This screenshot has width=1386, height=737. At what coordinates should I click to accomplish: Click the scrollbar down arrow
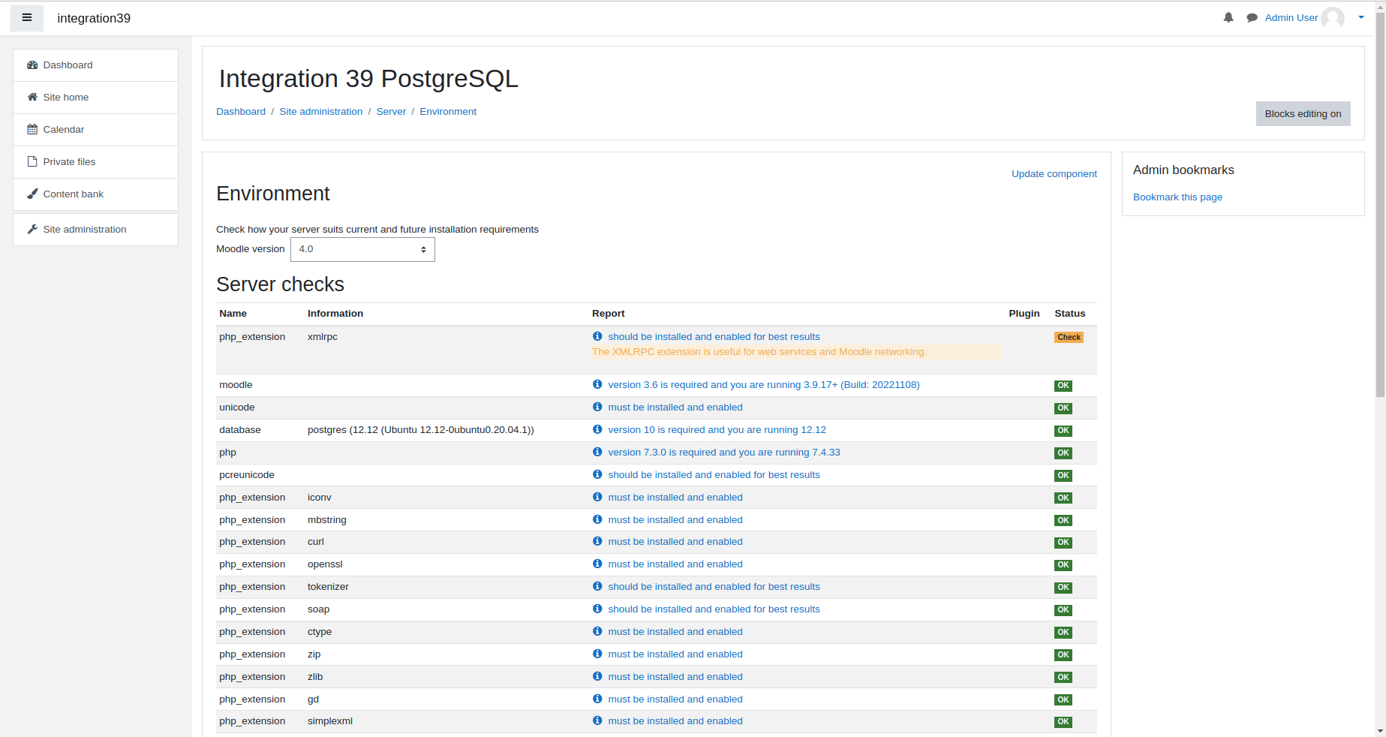tap(1380, 731)
